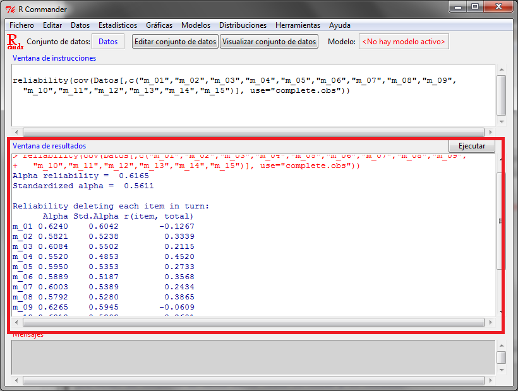The height and width of the screenshot is (391, 518).
Task: Click the m_03 item-total value 0.2115
Action: pos(179,247)
